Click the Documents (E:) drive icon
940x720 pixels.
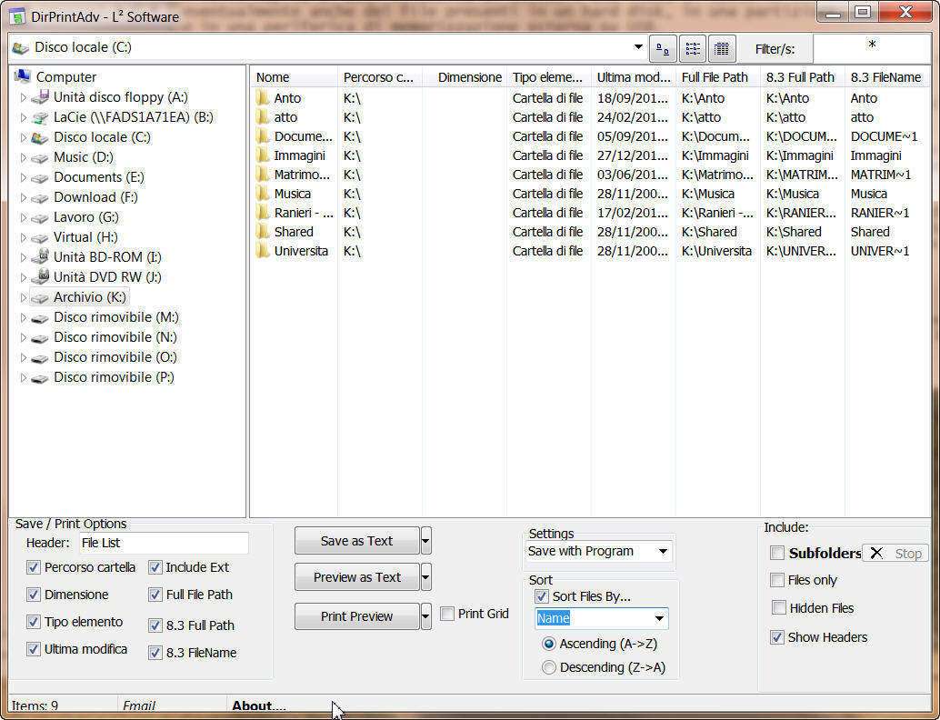[40, 178]
